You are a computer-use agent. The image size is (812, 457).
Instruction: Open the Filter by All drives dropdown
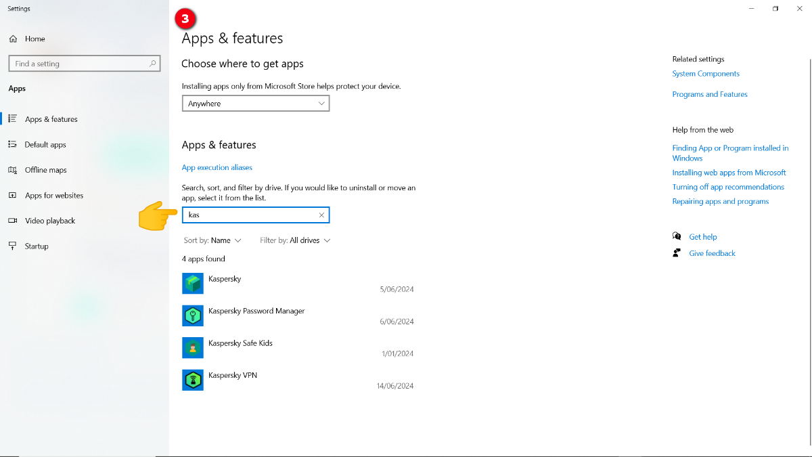[x=295, y=240]
